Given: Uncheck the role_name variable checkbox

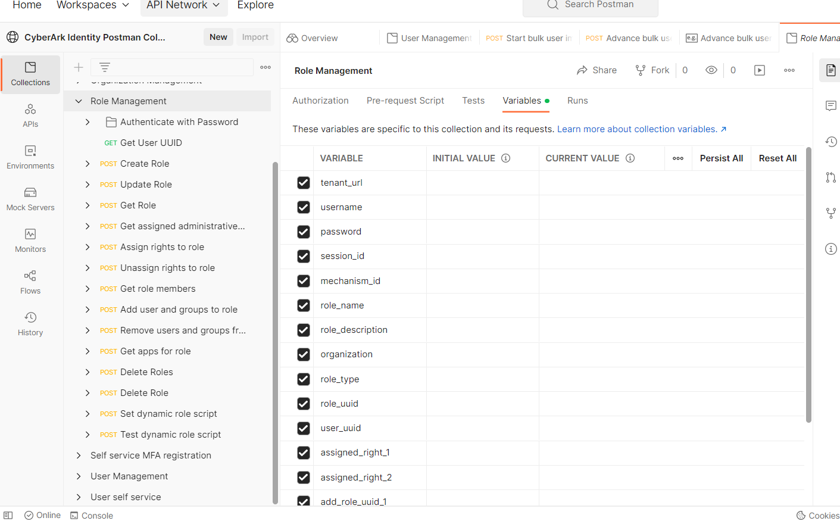Looking at the screenshot, I should [x=304, y=305].
